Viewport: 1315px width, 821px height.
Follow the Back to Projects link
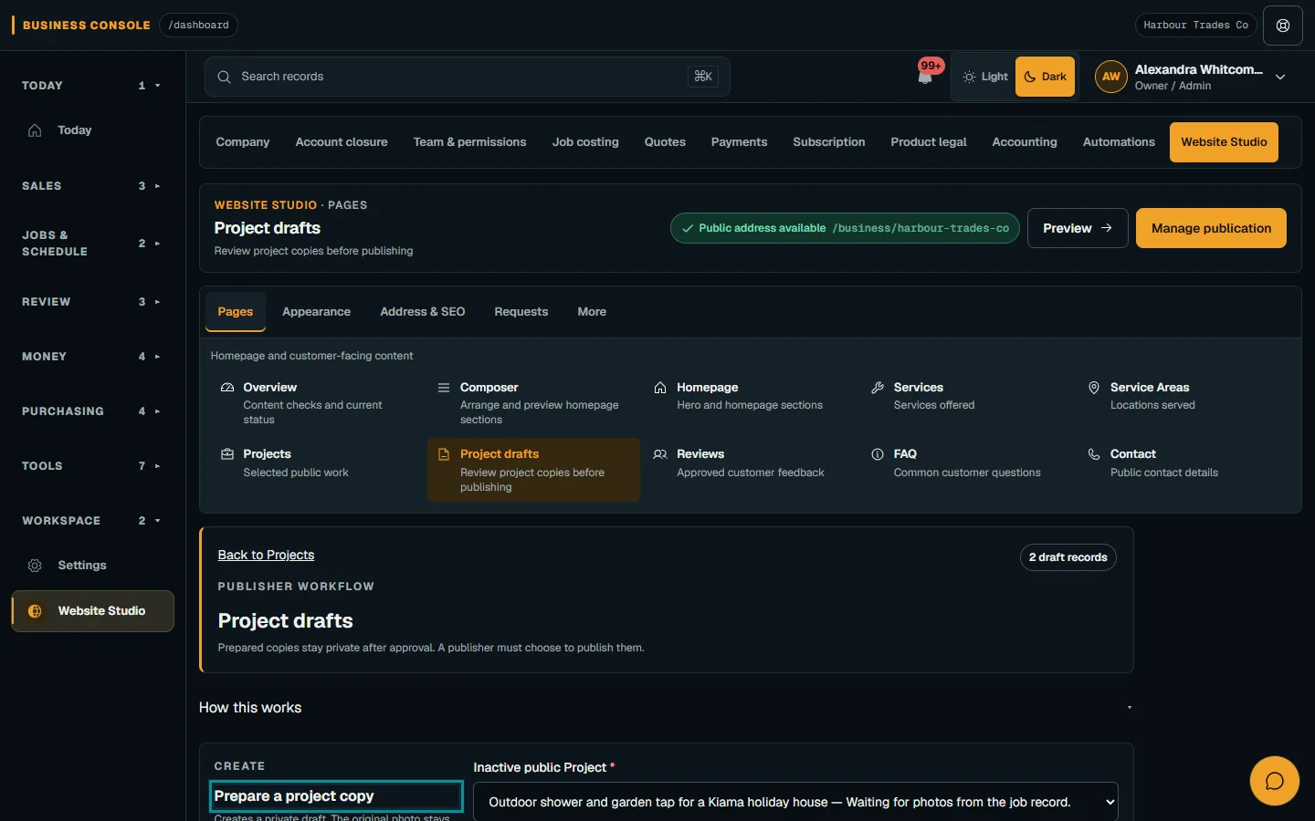tap(266, 556)
